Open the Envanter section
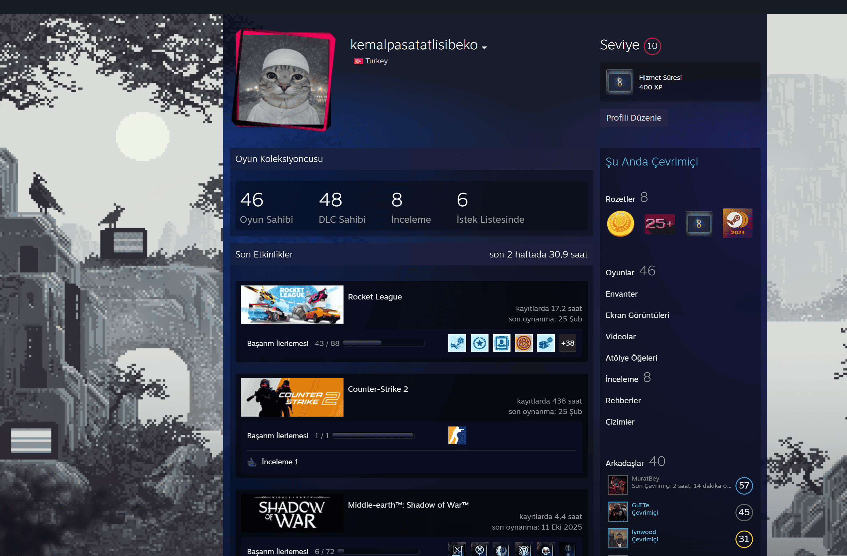 (621, 294)
